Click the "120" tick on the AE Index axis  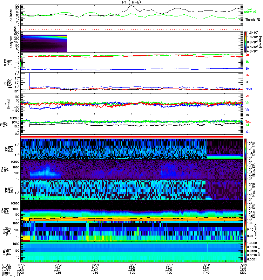17,6
